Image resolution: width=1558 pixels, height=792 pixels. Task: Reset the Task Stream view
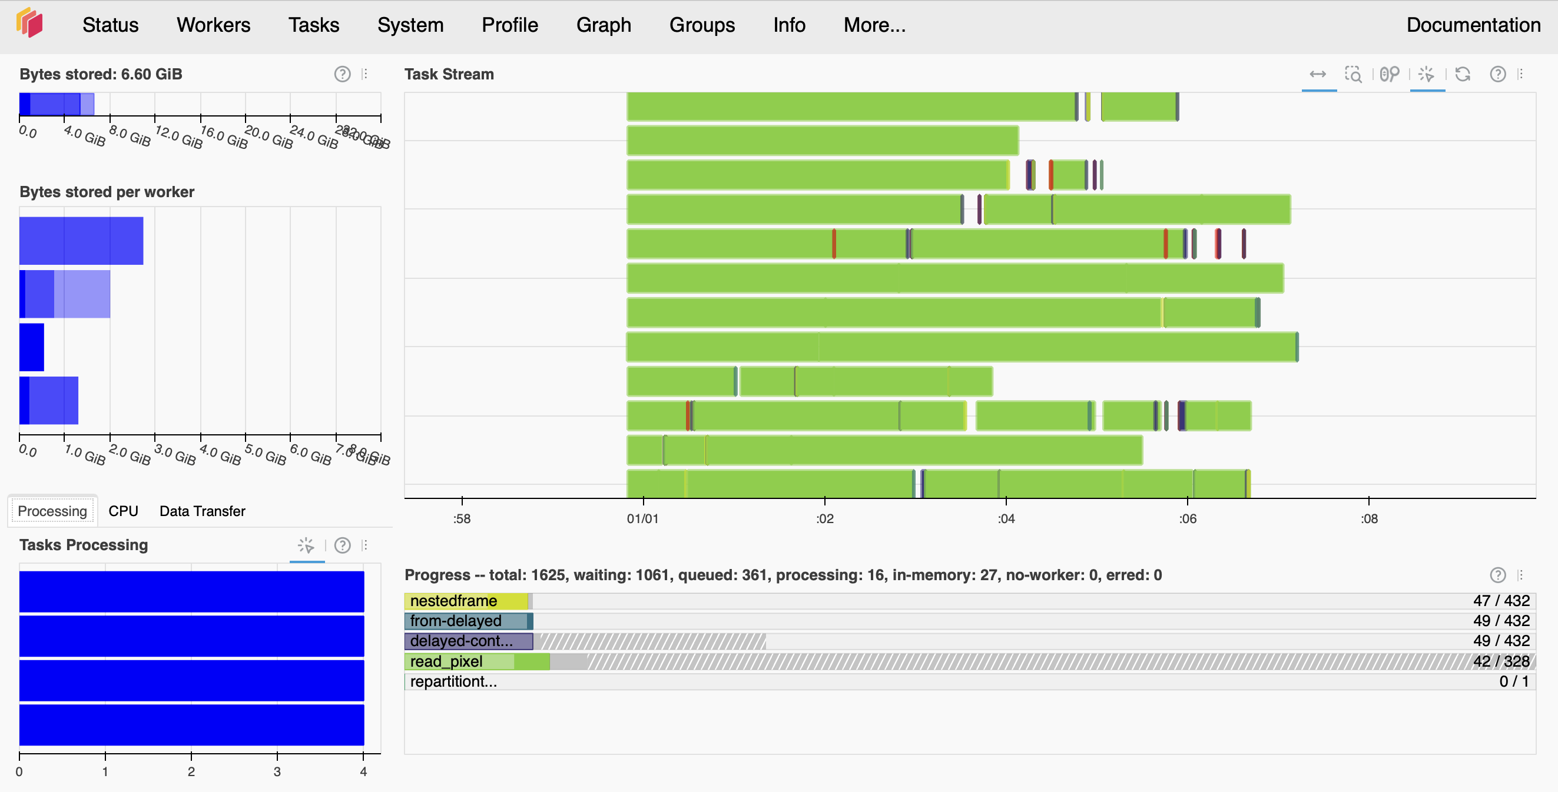pyautogui.click(x=1464, y=74)
